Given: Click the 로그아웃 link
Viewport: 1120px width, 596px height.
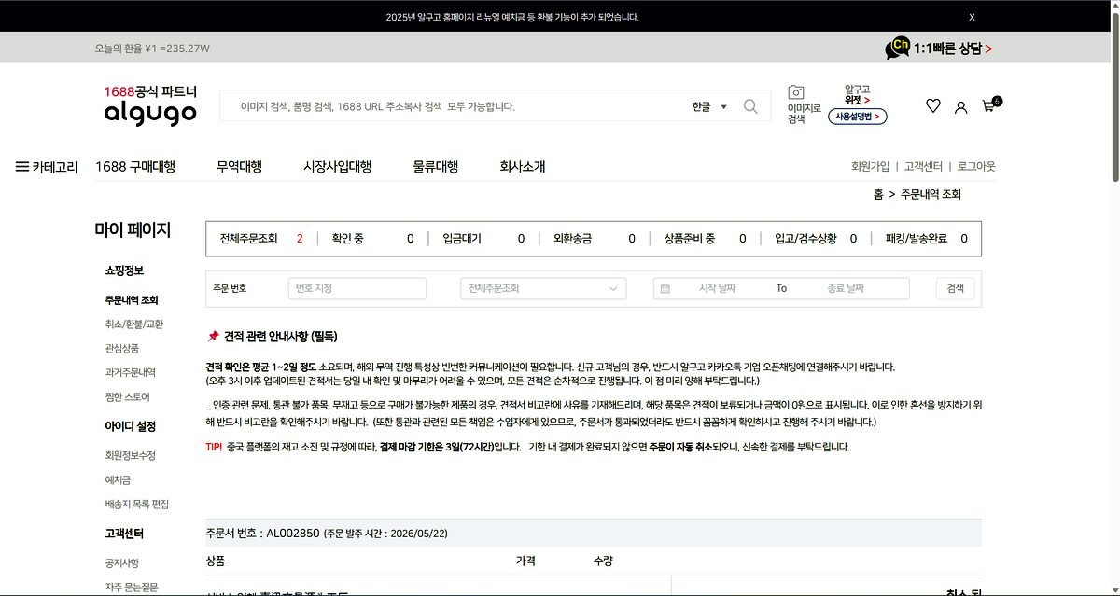Looking at the screenshot, I should click(x=976, y=167).
